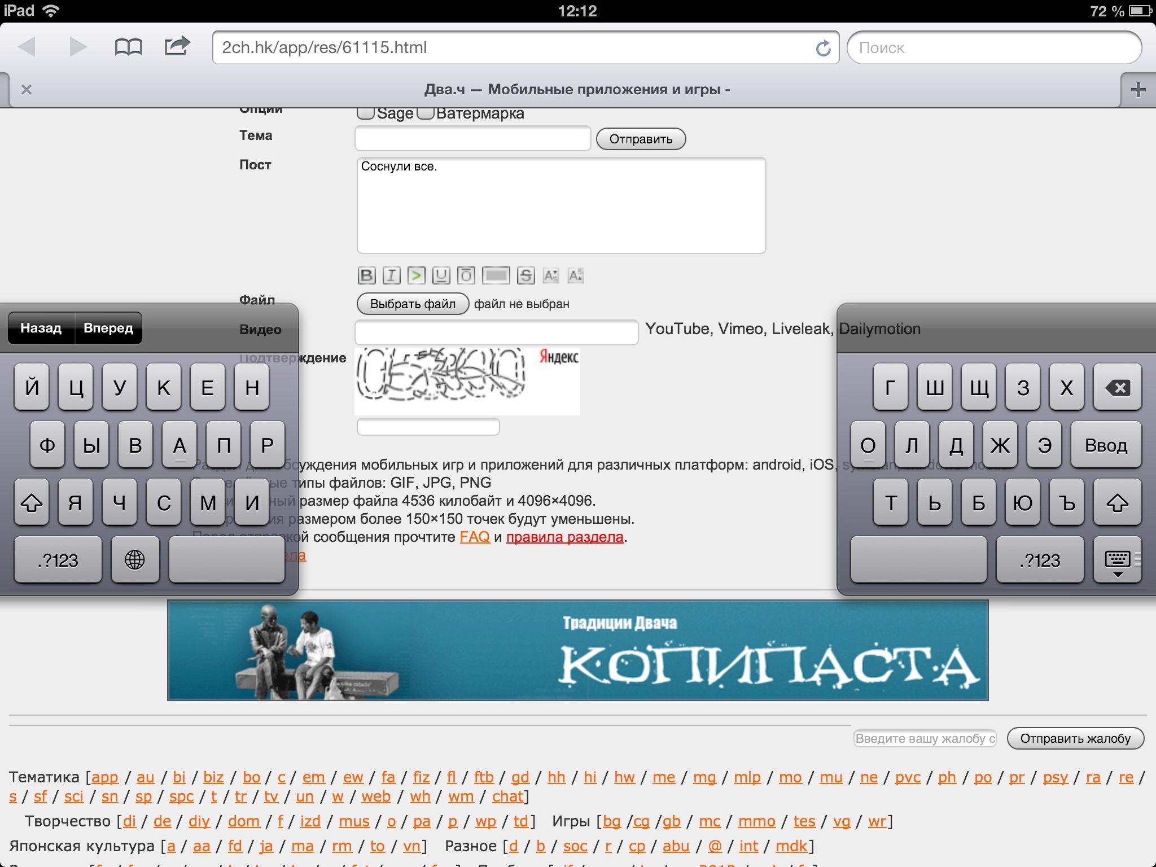Open the FAQ link
The image size is (1156, 867).
click(x=474, y=537)
